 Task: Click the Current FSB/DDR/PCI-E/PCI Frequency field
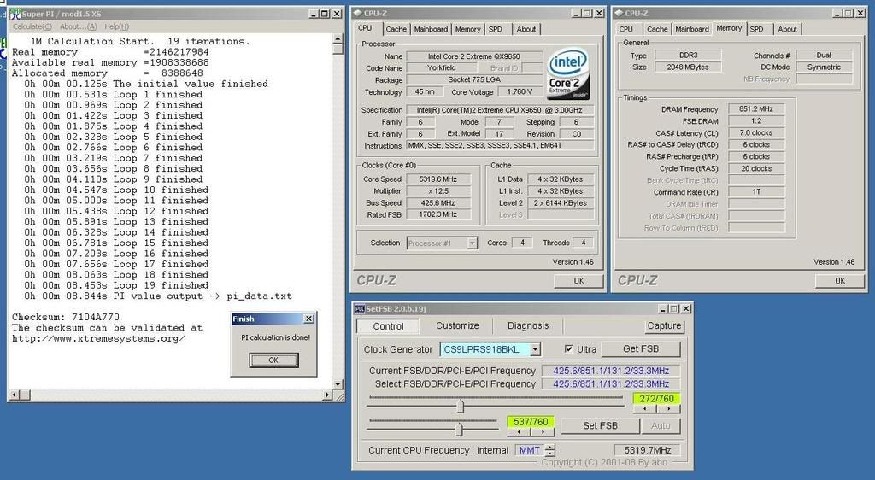[x=610, y=371]
